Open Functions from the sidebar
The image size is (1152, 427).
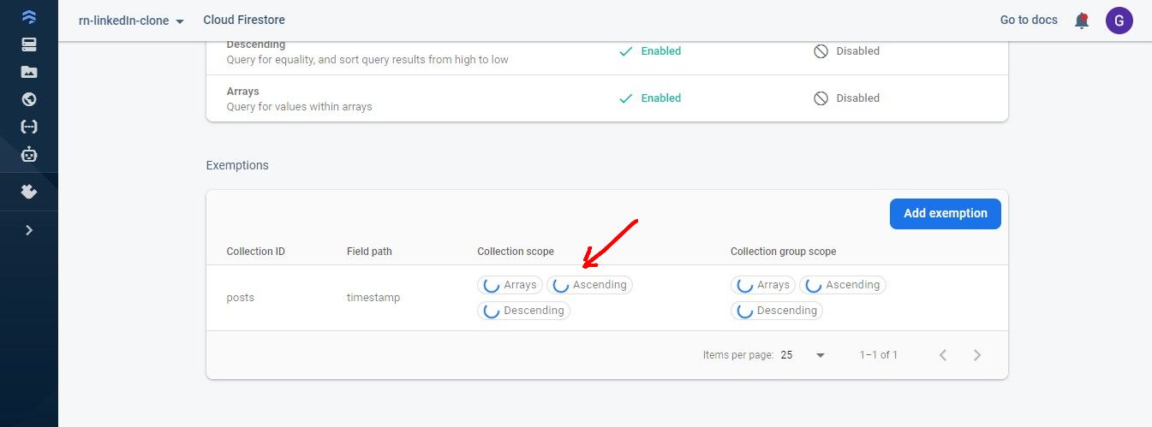[x=29, y=127]
